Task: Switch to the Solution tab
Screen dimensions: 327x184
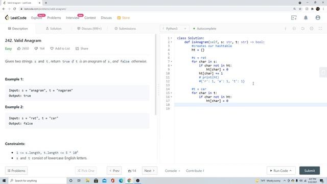Action: pos(54,29)
